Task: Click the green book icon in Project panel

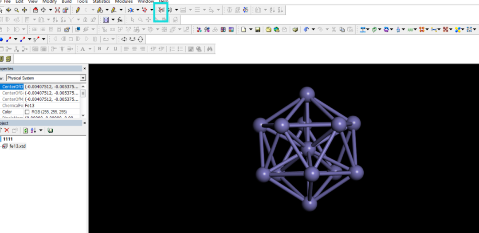Action: [x=51, y=130]
